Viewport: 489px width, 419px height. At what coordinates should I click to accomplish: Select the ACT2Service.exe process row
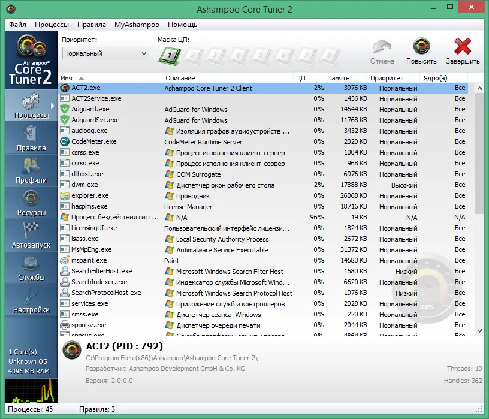point(263,98)
